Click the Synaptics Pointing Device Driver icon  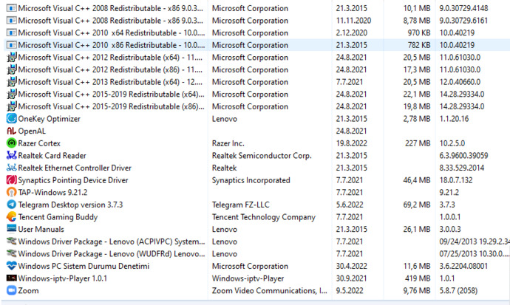(11, 180)
